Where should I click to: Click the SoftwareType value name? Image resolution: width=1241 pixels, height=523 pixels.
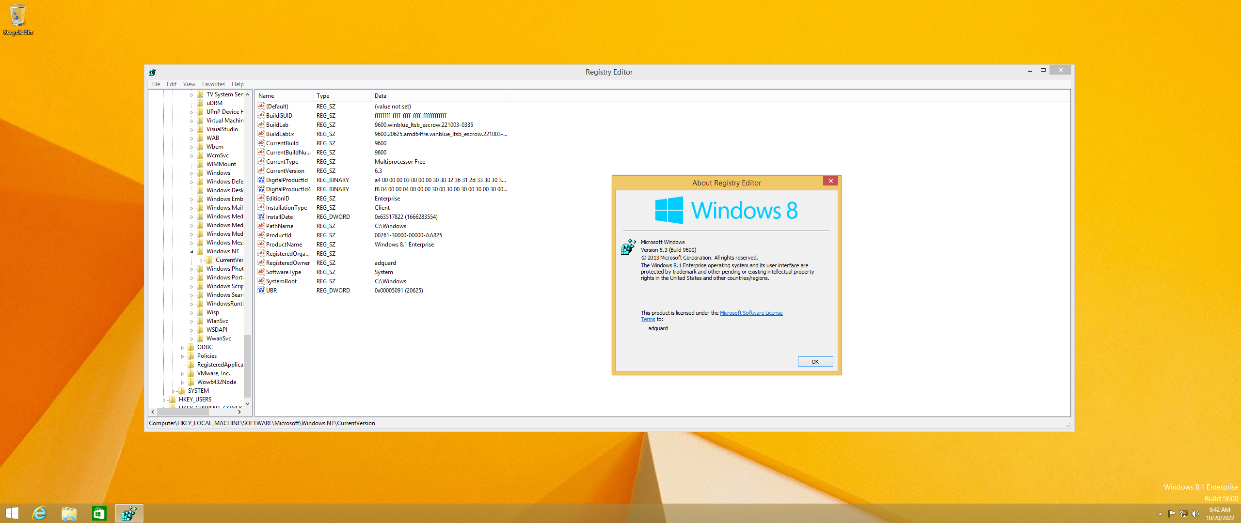coord(284,272)
